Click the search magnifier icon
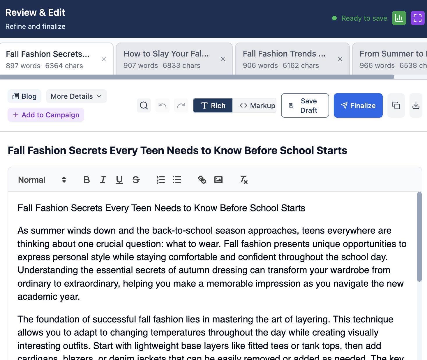Screen dimensions: 427x360 point(144,105)
